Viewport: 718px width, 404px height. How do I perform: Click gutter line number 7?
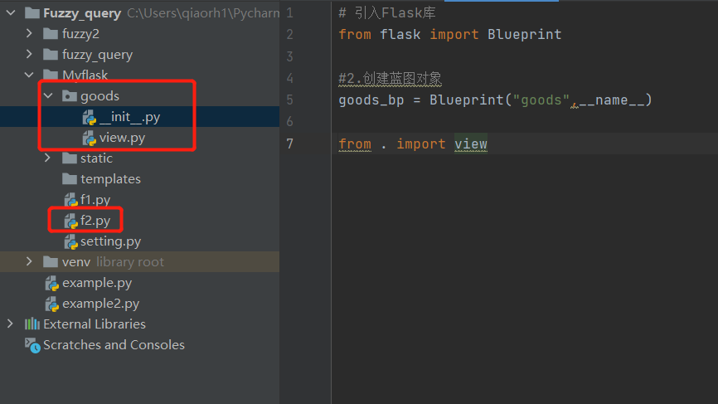pyautogui.click(x=289, y=144)
